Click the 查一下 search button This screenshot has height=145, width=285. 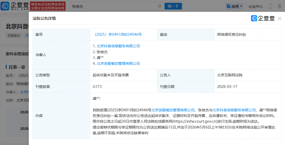(173, 6)
